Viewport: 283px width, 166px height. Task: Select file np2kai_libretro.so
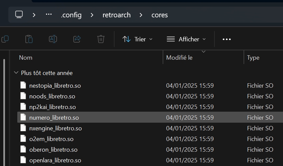tap(53, 107)
